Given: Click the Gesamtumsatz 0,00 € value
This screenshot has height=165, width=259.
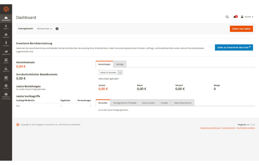Looking at the screenshot, I should (x=21, y=66).
